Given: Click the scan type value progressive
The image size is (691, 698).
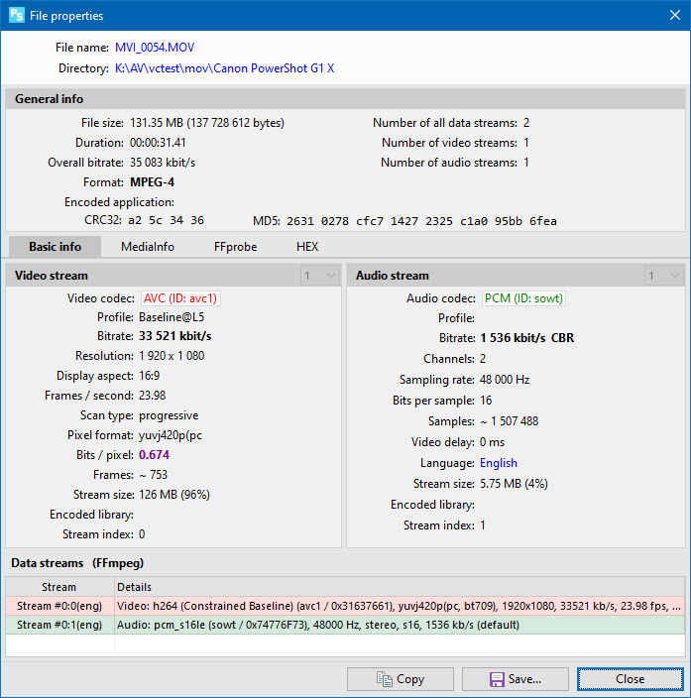Looking at the screenshot, I should coord(169,415).
